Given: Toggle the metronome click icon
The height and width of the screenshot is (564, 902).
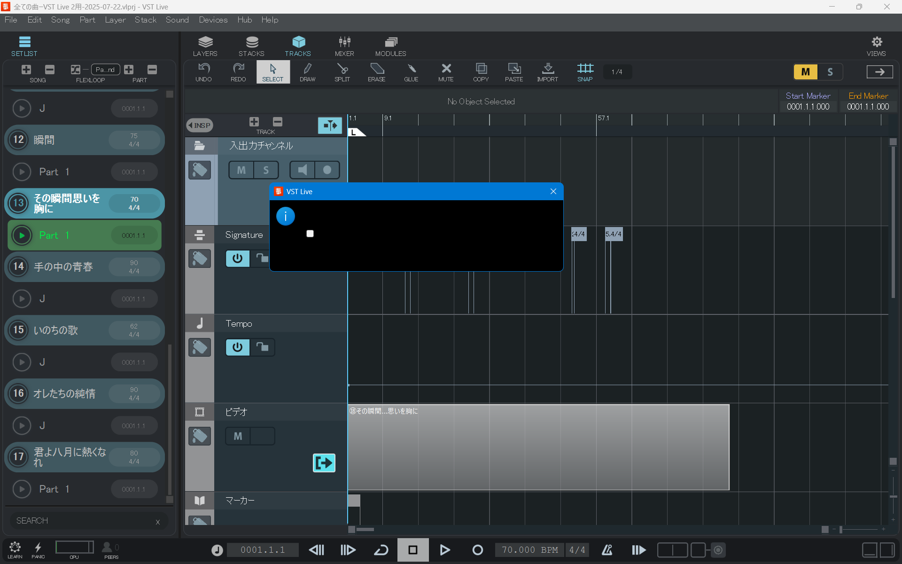Looking at the screenshot, I should (x=607, y=550).
